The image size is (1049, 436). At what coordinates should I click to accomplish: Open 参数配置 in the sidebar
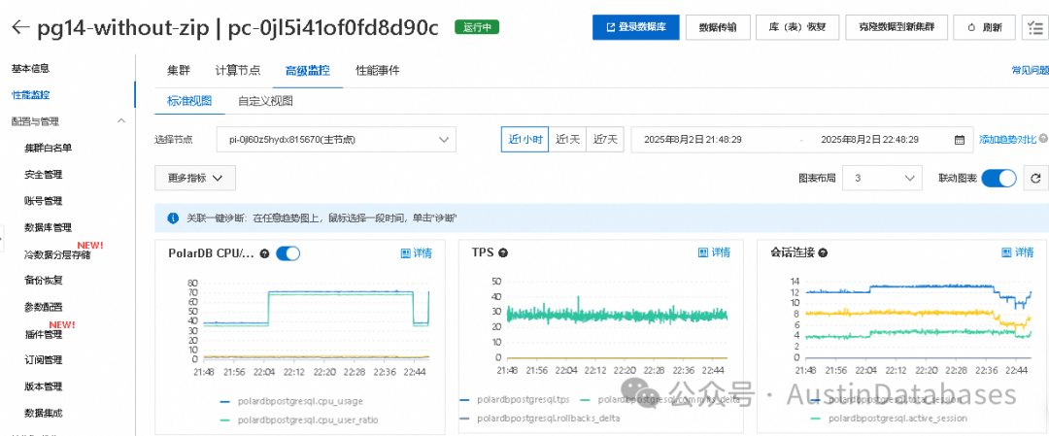[x=43, y=307]
